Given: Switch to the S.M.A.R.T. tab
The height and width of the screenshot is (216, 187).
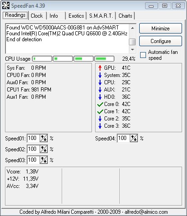Looking at the screenshot, I should (101, 16).
